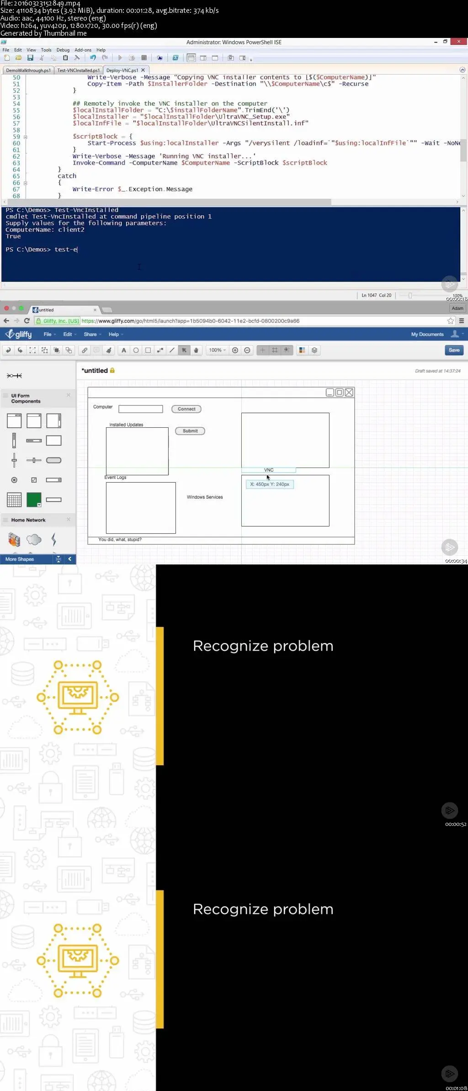This screenshot has width=468, height=1091.
Task: Select the Text tool A in Gliffy
Action: pos(124,350)
